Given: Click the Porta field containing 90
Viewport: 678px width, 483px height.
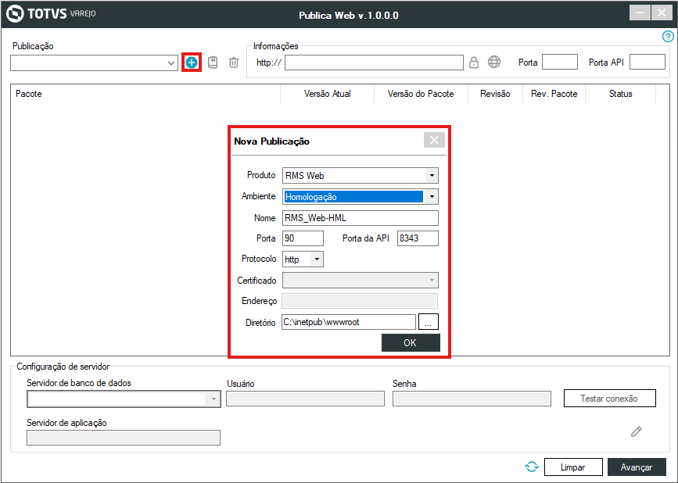Looking at the screenshot, I should (303, 238).
